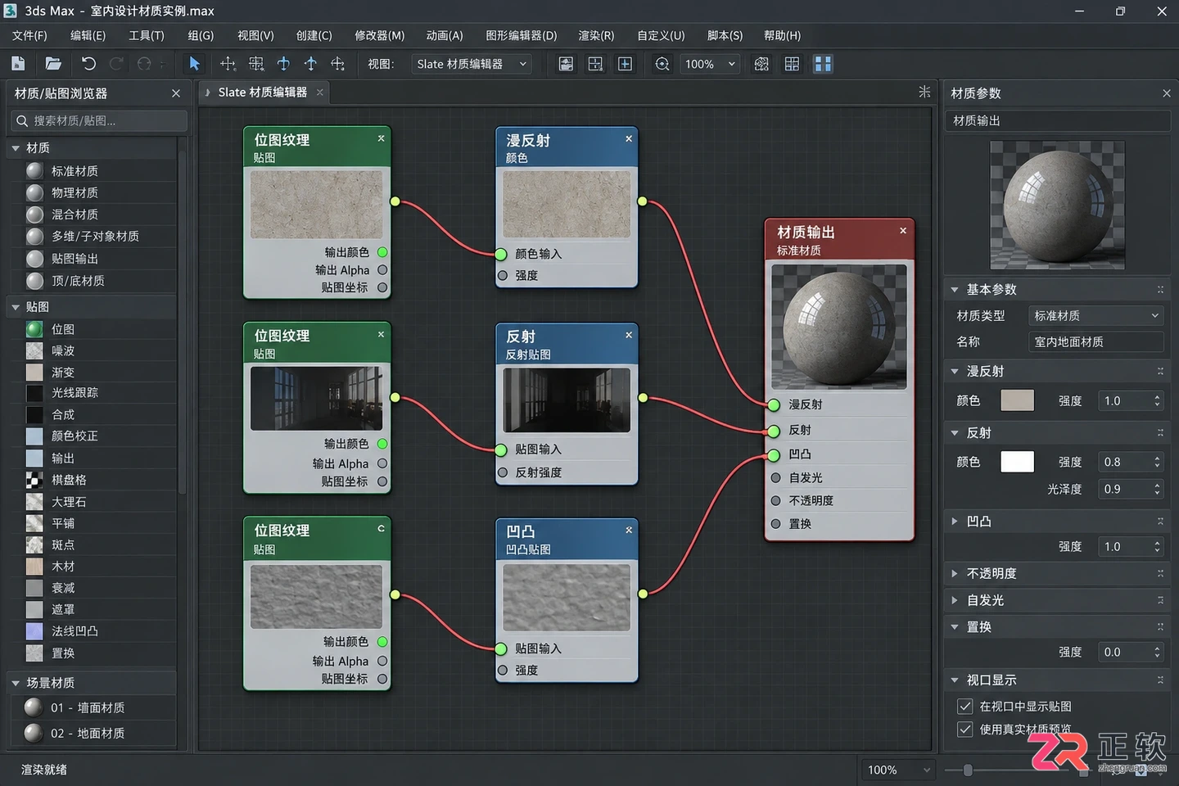Viewport: 1179px width, 786px height.
Task: Close the 材质输出 node
Action: [x=903, y=231]
